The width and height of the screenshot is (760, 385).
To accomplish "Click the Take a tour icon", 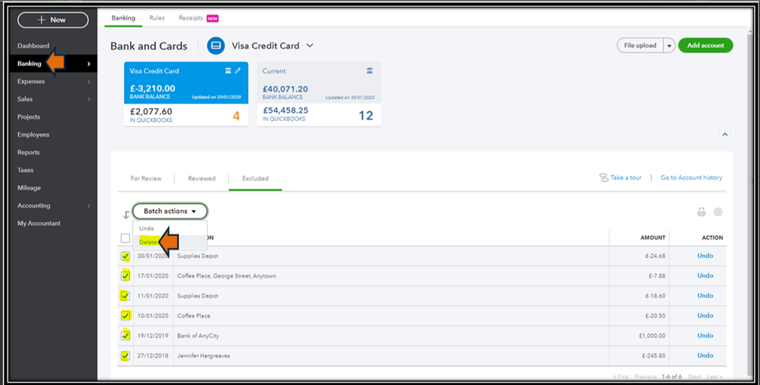I will click(603, 178).
